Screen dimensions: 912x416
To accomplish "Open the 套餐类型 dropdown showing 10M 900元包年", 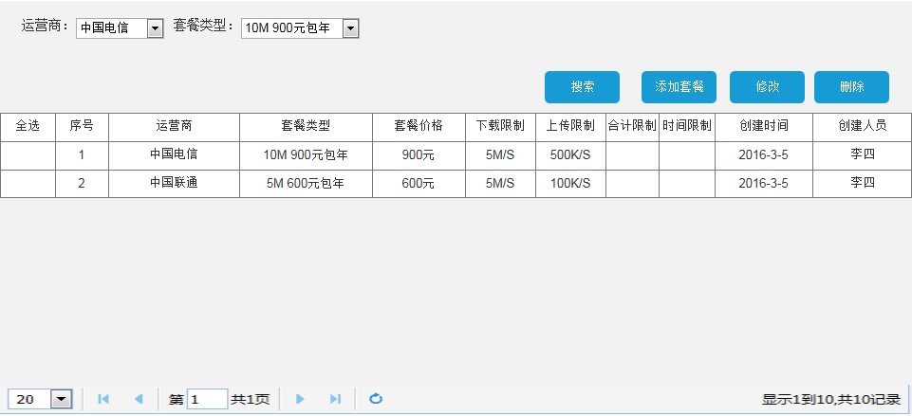I will pos(300,27).
